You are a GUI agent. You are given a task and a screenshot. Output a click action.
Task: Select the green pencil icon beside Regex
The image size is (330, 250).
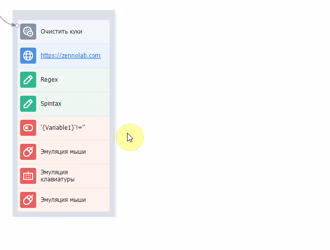pyautogui.click(x=28, y=80)
